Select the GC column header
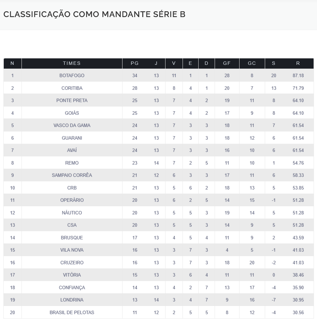This screenshot has width=317, height=322. point(252,63)
